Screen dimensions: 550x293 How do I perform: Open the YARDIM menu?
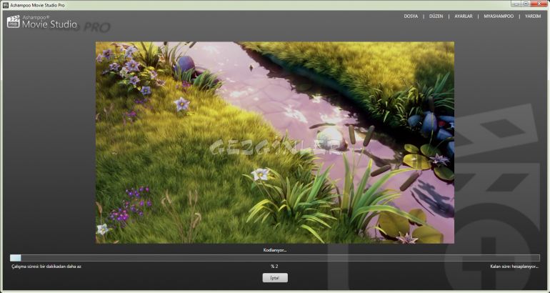click(533, 16)
